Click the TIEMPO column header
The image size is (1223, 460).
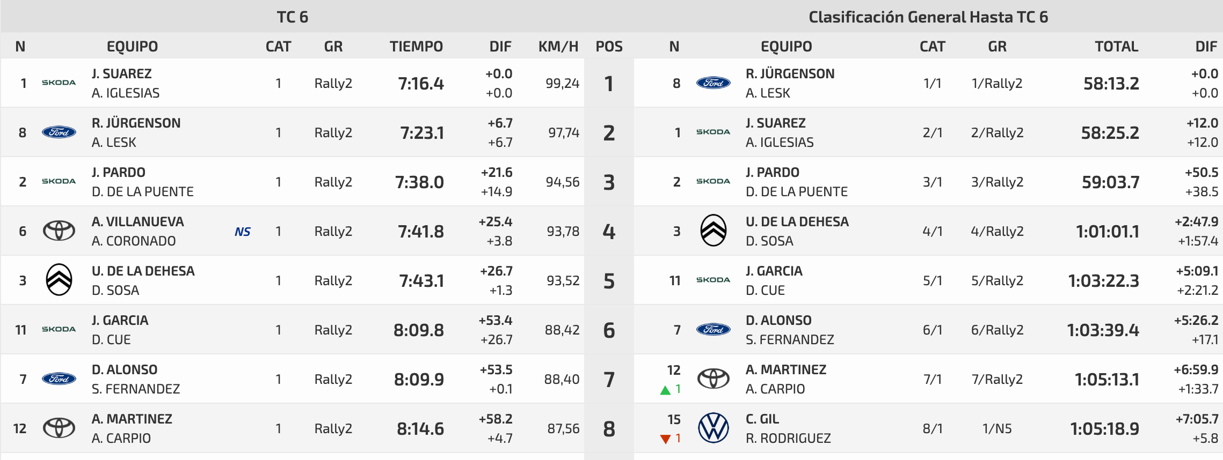[416, 47]
